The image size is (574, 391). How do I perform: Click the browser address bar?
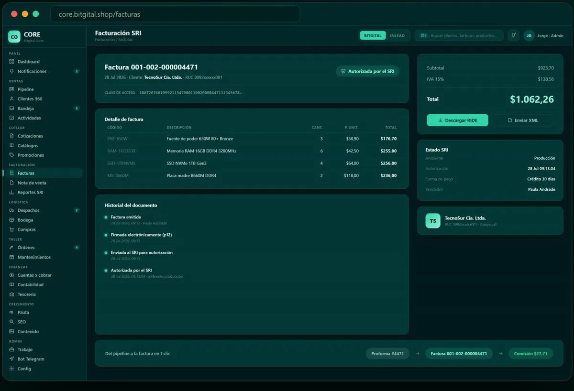(x=175, y=14)
